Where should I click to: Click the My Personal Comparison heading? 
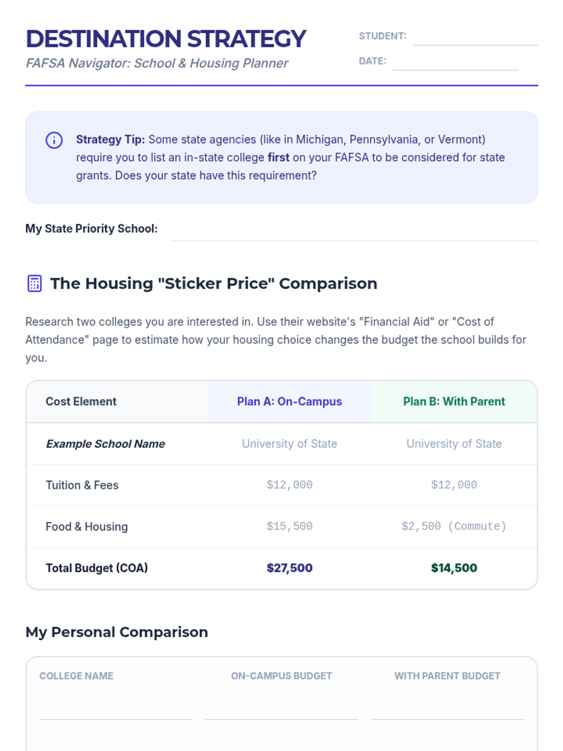pos(116,632)
